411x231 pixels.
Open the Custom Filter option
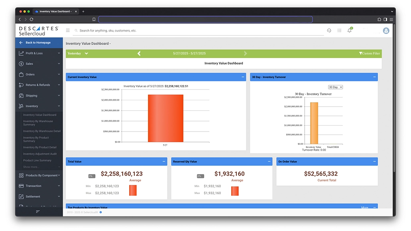coord(369,53)
